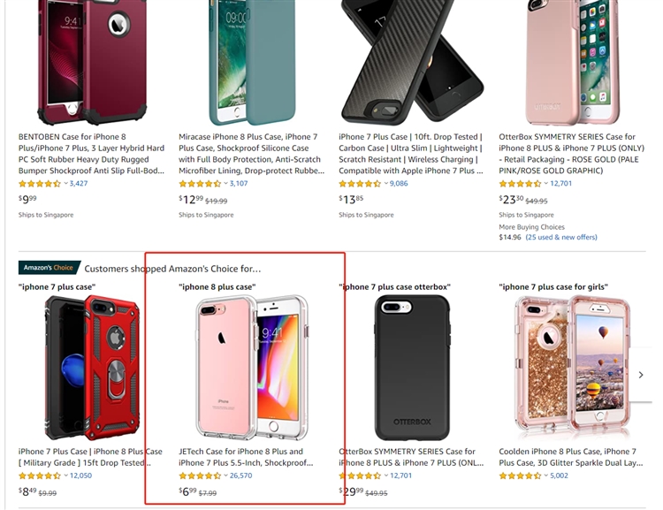Select the red military grade case image
The width and height of the screenshot is (663, 510).
coord(90,367)
